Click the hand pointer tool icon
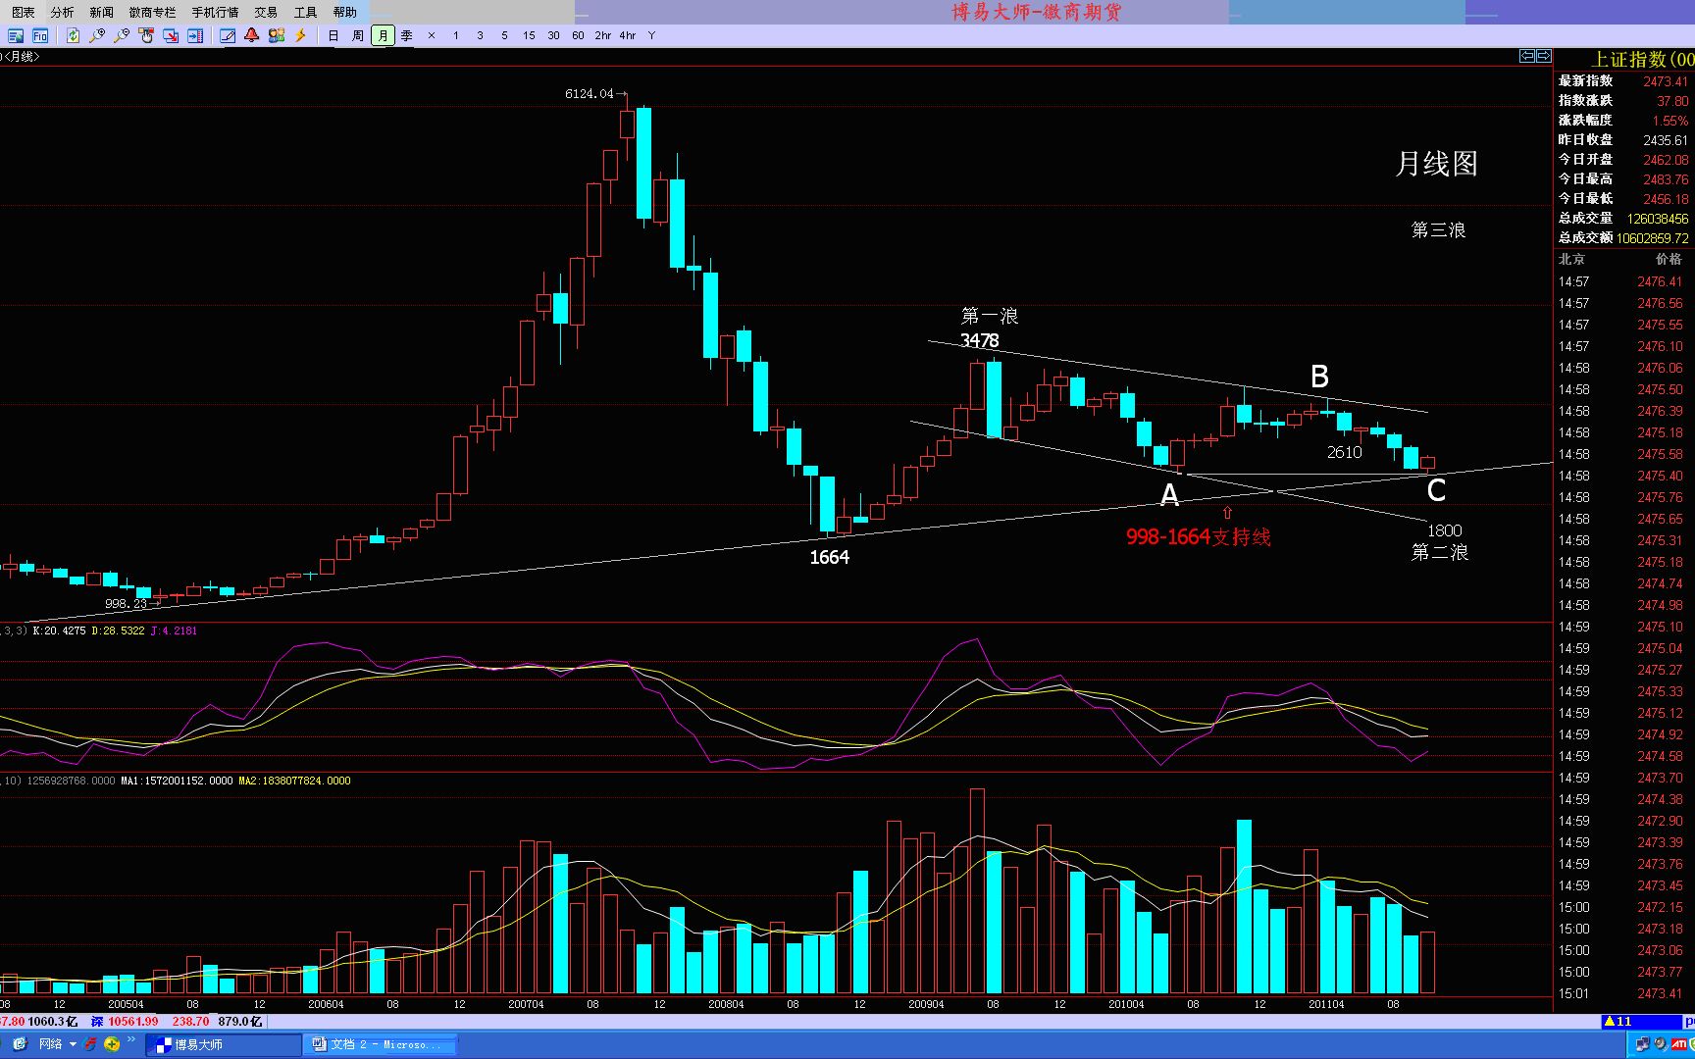The image size is (1695, 1059). 146,35
